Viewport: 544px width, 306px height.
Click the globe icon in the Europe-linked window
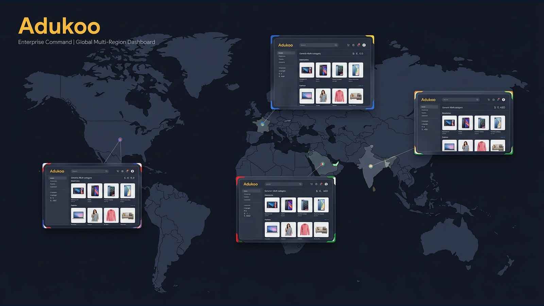click(353, 45)
